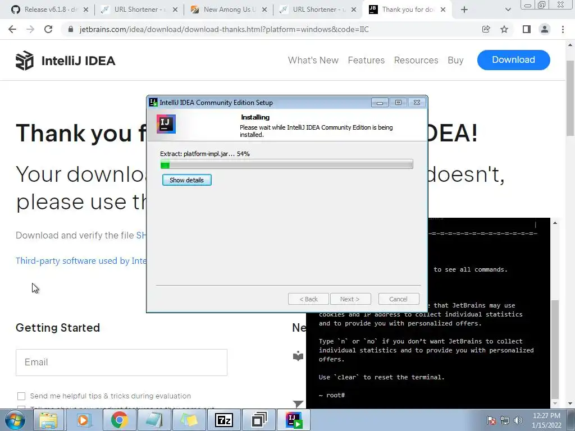Screen dimensions: 575x431
Task: Click Show details in the installer
Action: [x=186, y=180]
